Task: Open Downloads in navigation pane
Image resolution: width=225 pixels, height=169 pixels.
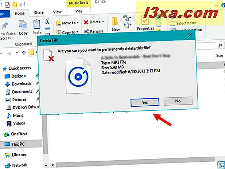Action: coord(18,84)
